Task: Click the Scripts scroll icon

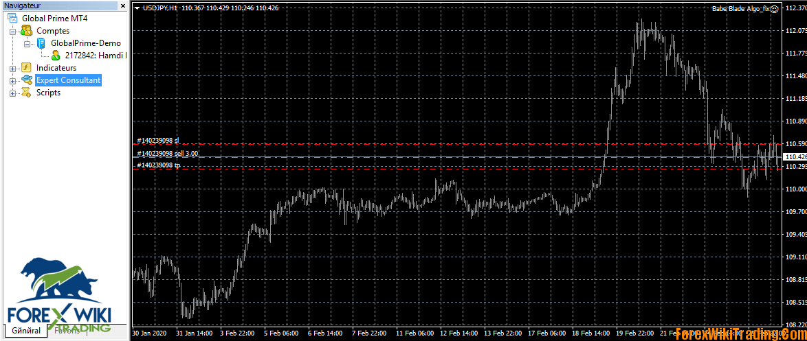Action: point(27,93)
